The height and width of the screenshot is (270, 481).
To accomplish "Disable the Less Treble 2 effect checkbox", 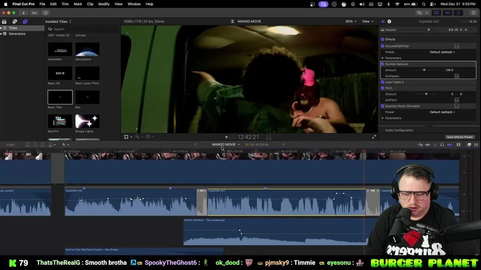I will (x=383, y=82).
